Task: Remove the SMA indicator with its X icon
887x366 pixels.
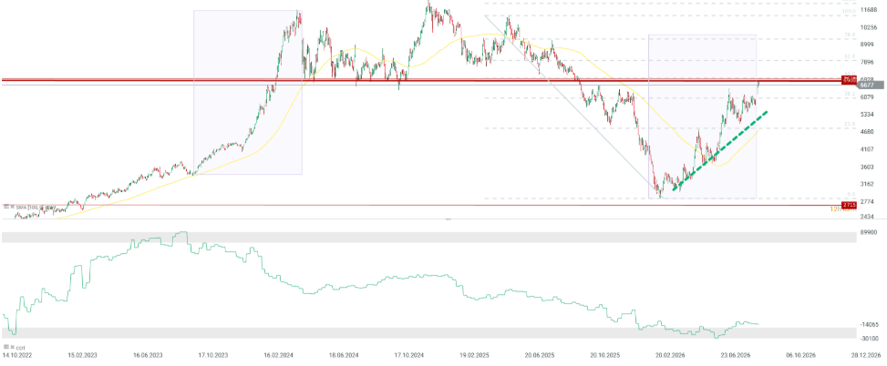Action: point(13,207)
